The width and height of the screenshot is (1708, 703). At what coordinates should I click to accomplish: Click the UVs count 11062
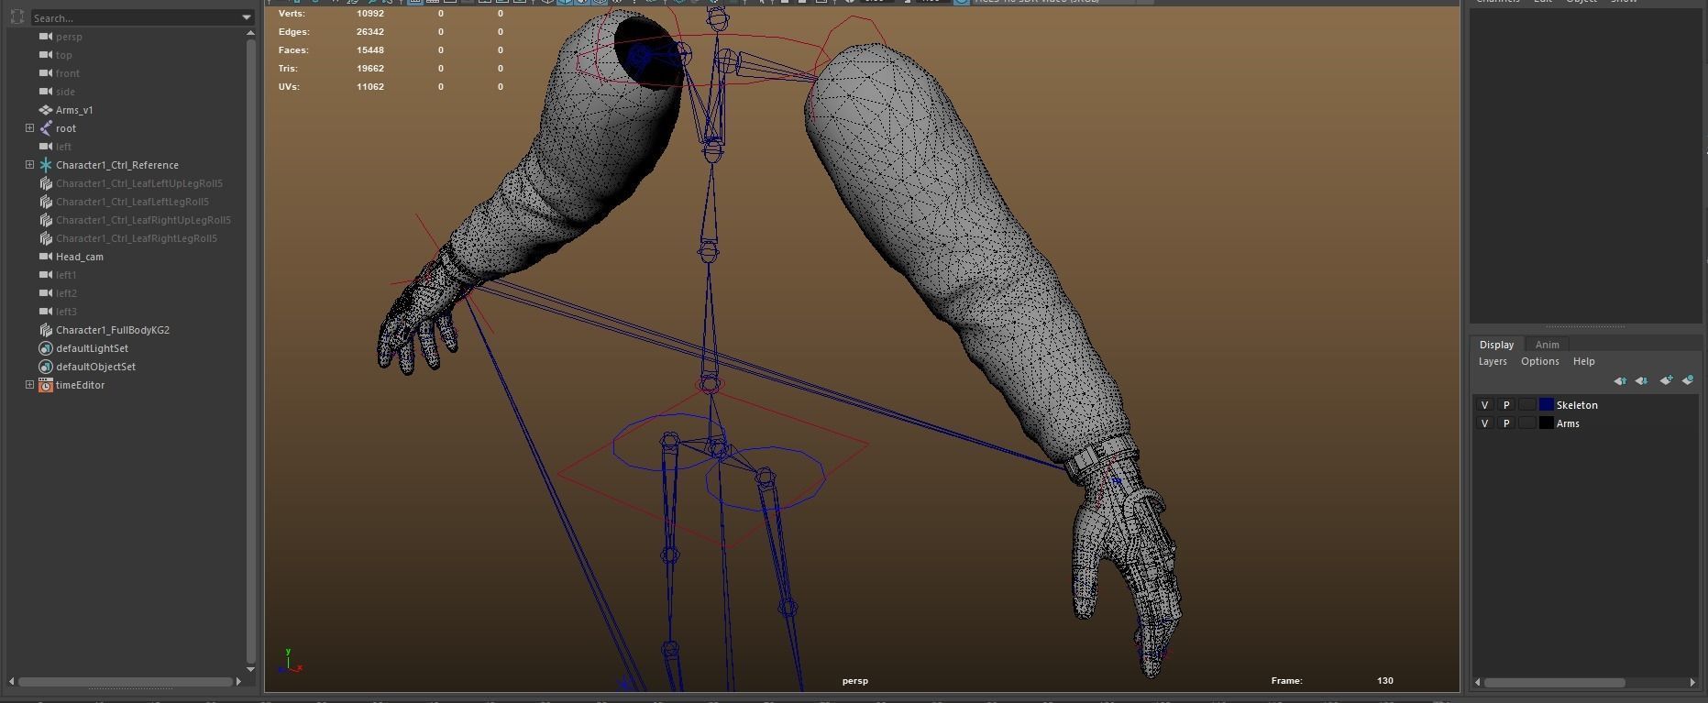point(370,87)
